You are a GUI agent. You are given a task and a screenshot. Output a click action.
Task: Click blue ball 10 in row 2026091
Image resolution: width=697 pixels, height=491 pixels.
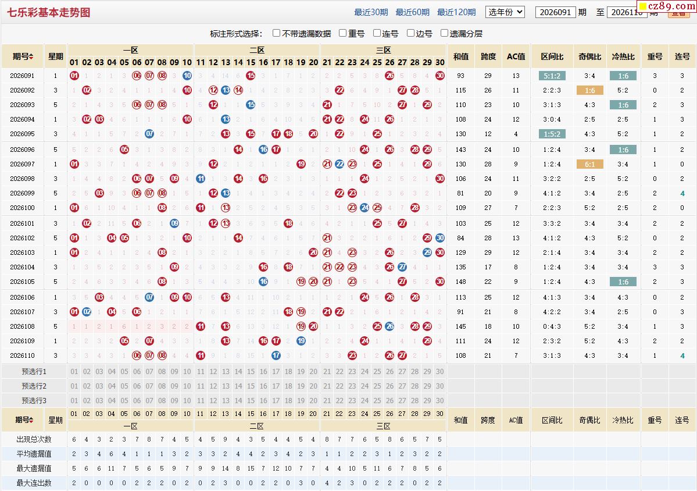click(187, 76)
